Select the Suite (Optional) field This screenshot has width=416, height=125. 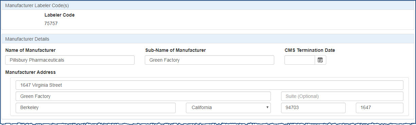point(342,96)
